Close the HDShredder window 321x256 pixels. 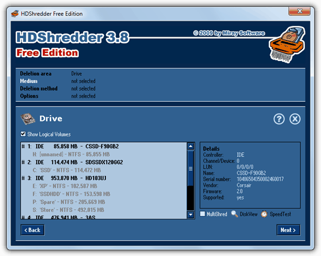(x=299, y=11)
